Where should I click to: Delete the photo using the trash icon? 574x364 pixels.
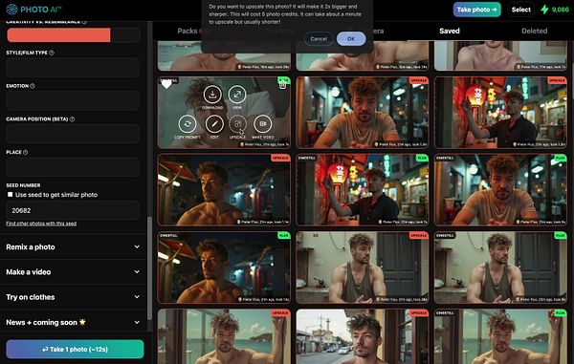tap(282, 85)
